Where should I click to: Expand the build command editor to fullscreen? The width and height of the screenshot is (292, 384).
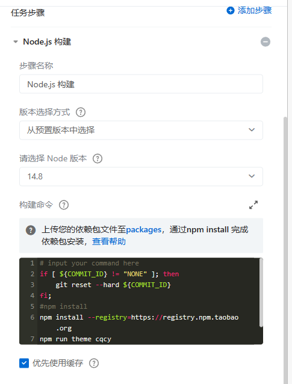coord(253,205)
